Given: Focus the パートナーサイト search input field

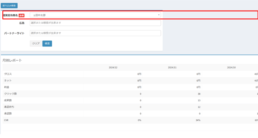Looking at the screenshot, I should click(95, 33).
